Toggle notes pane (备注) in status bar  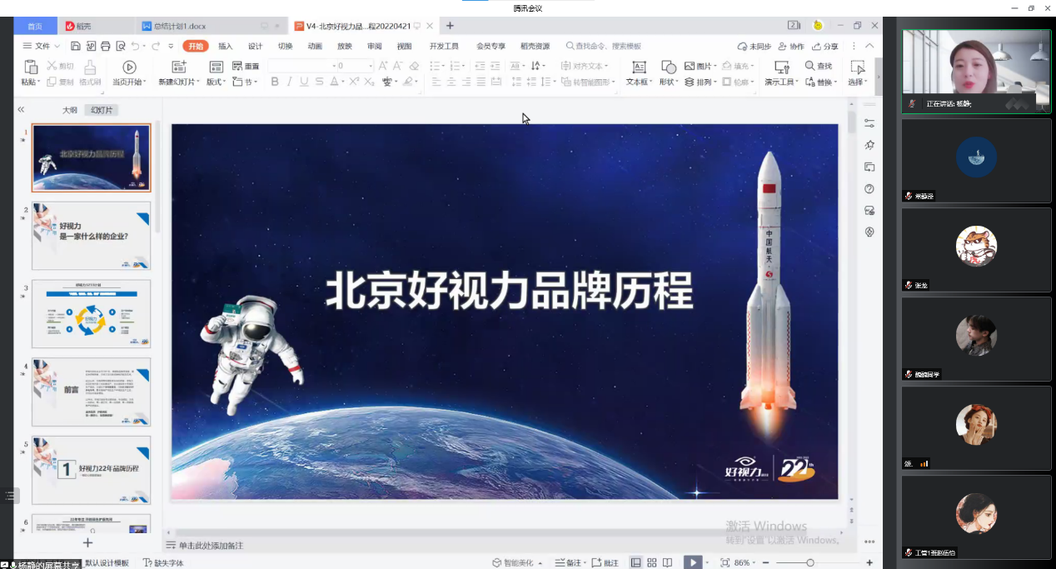pos(568,563)
